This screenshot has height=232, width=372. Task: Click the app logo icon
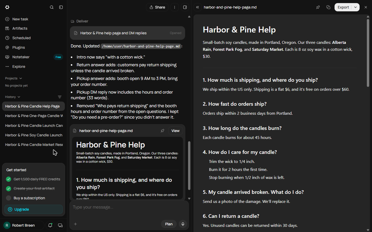click(7, 7)
